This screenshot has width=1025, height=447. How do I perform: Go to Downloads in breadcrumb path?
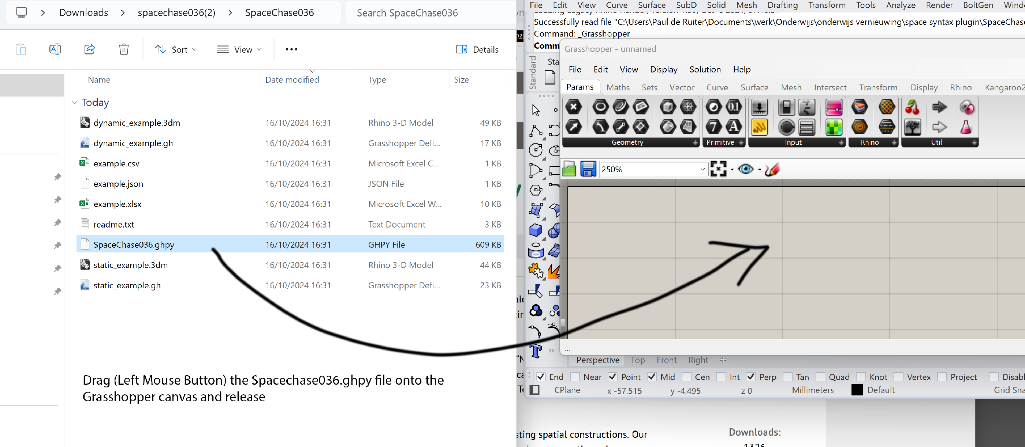tap(83, 13)
